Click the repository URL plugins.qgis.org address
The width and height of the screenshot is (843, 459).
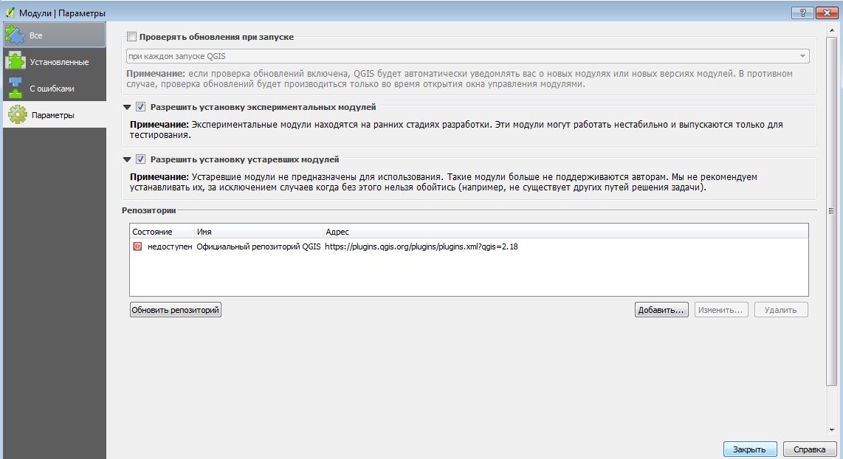point(421,246)
